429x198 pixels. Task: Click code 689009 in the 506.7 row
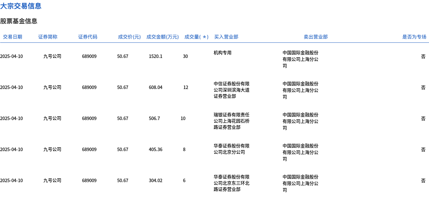89,118
